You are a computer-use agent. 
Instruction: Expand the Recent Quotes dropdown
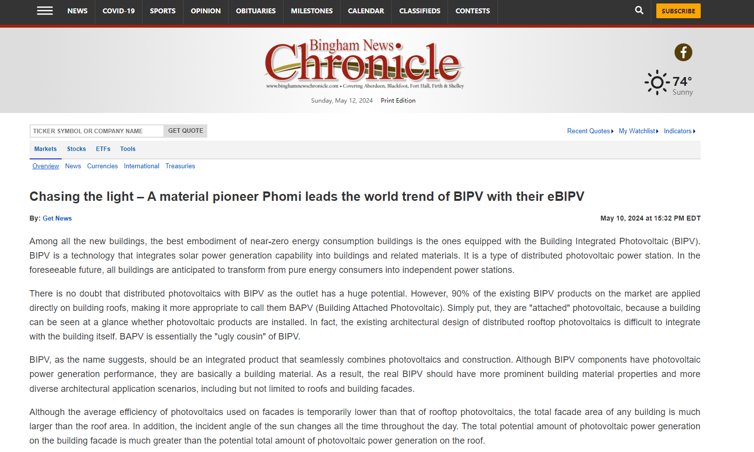590,131
